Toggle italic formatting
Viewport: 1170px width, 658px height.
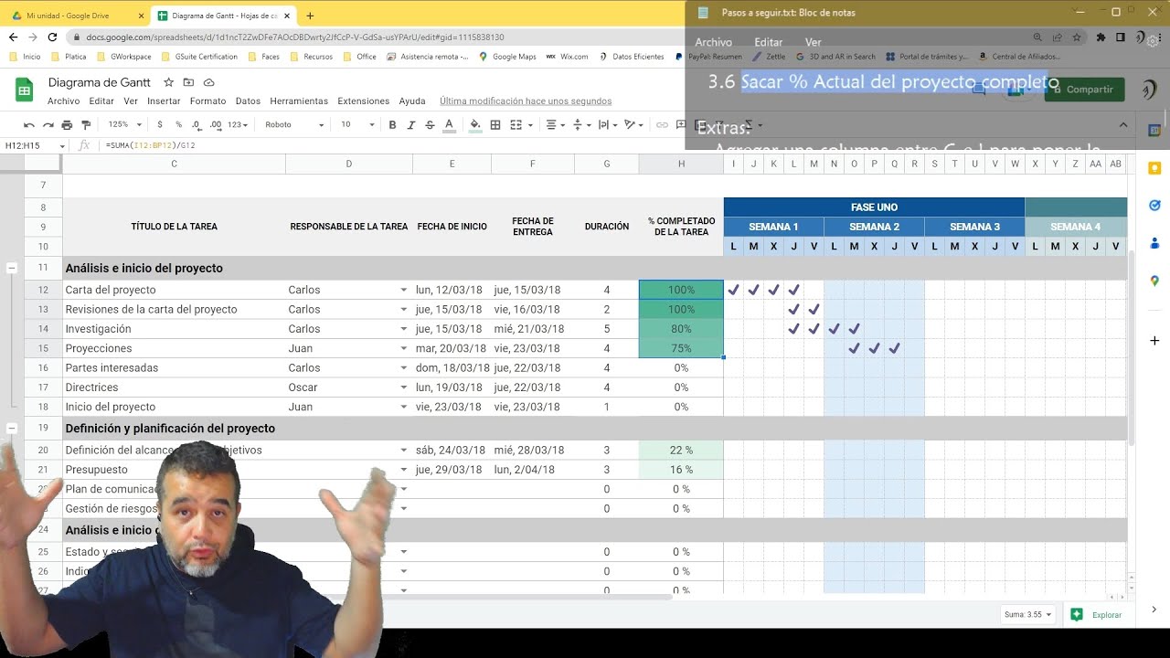pos(410,125)
